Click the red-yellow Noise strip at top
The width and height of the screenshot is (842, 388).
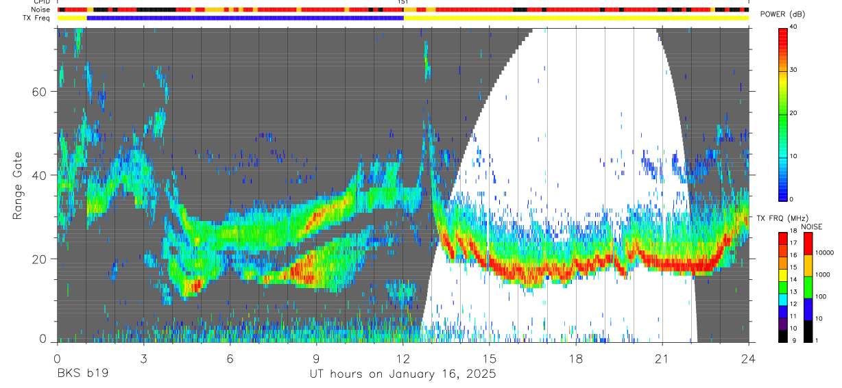click(x=403, y=10)
